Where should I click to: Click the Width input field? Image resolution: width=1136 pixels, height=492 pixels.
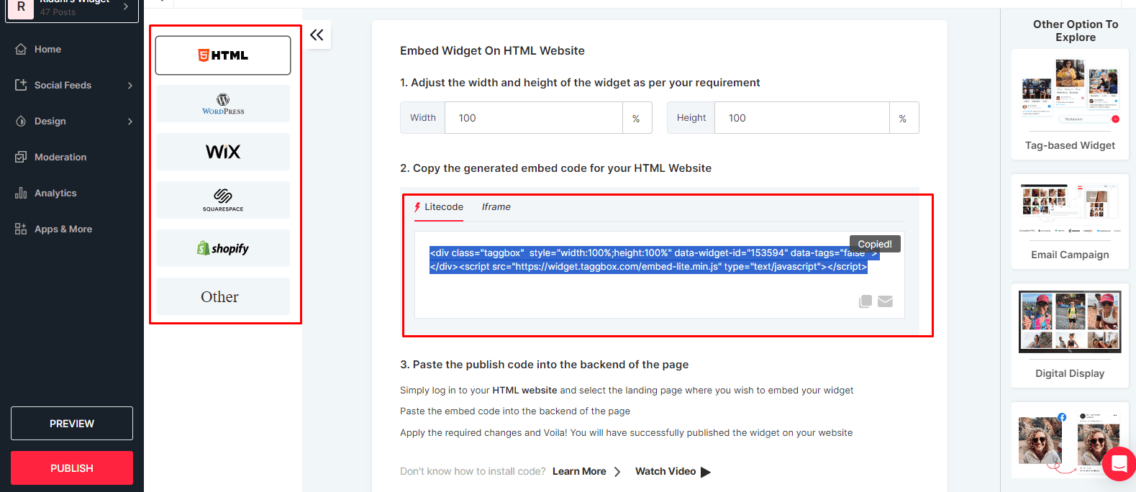[x=534, y=118]
